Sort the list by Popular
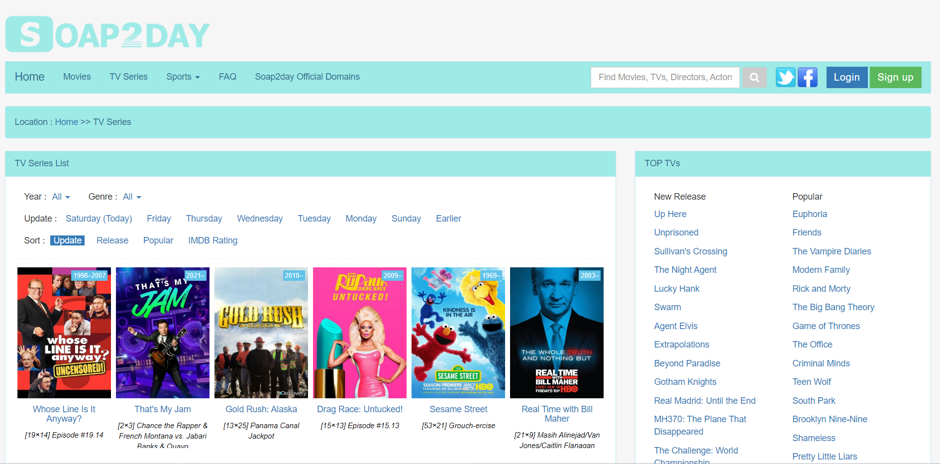This screenshot has height=464, width=940. (158, 240)
